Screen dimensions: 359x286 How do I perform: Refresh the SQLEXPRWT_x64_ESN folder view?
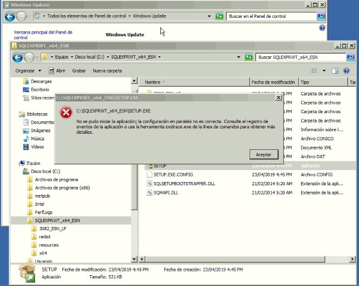click(249, 57)
